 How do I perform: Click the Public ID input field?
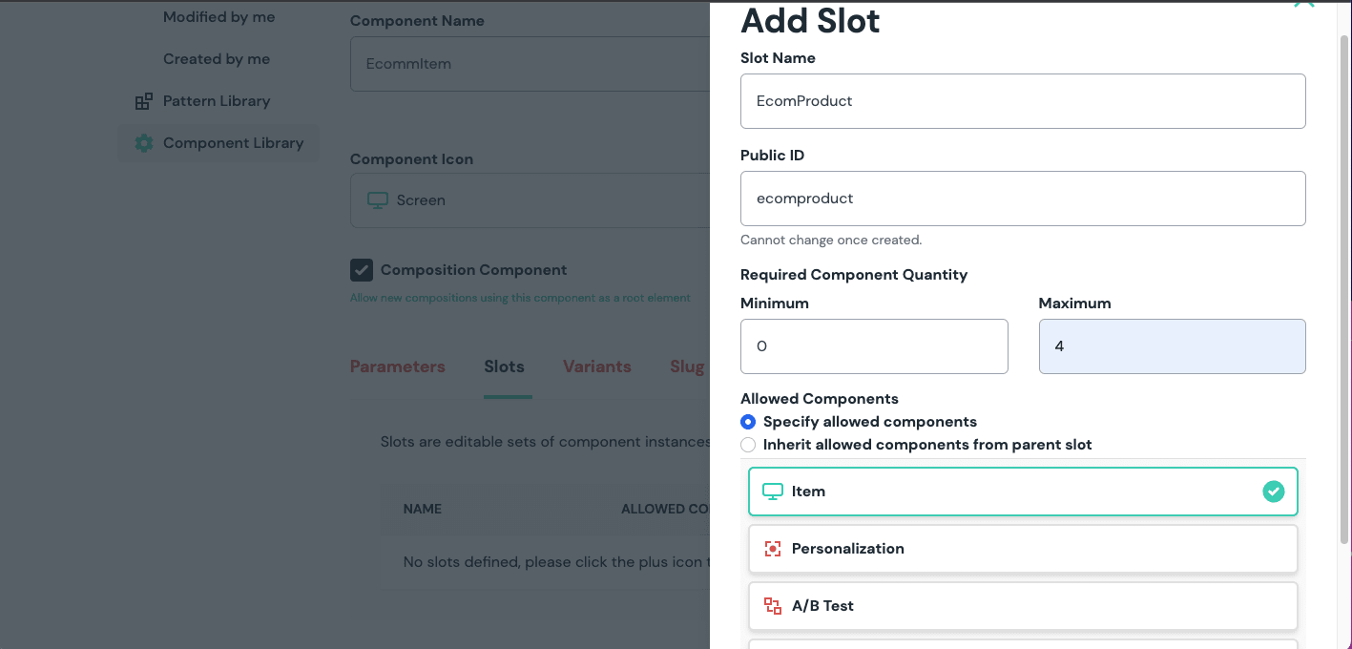(1023, 199)
